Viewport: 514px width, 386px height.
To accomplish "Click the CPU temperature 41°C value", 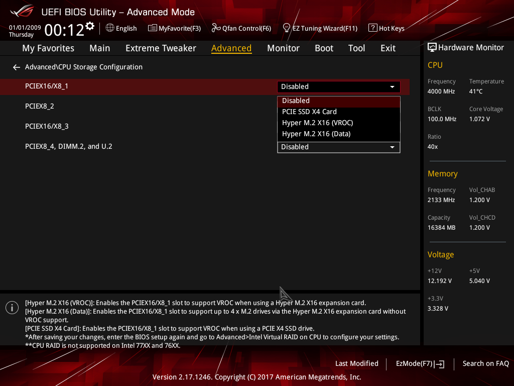I will point(476,91).
